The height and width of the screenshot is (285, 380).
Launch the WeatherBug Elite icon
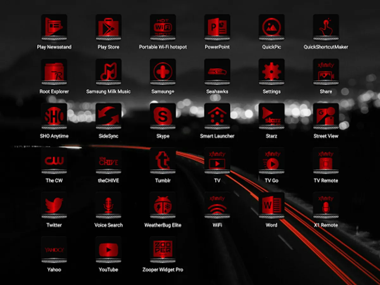point(163,206)
